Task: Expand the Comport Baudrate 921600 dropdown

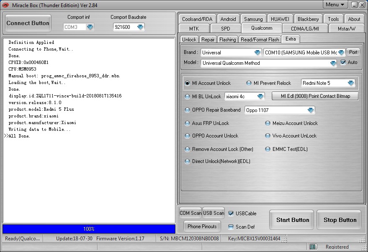Action: pos(140,27)
